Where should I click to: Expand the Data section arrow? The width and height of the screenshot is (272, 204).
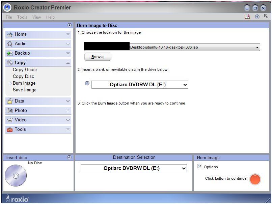point(68,101)
